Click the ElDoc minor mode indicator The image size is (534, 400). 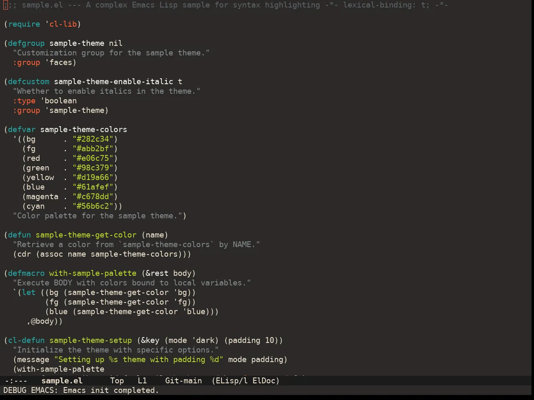pyautogui.click(x=264, y=380)
